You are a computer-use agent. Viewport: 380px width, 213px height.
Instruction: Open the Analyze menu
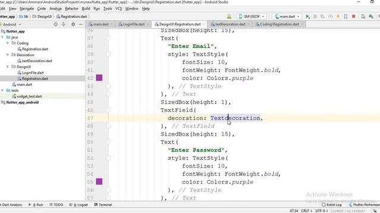(55, 9)
